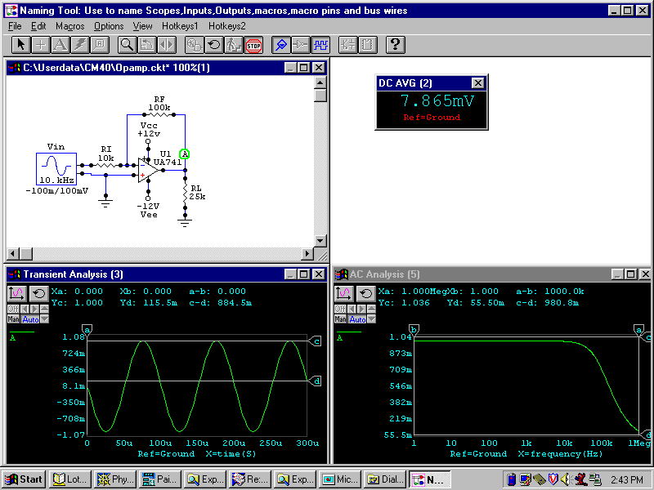Click the reset simulation circular arrow

[214, 45]
